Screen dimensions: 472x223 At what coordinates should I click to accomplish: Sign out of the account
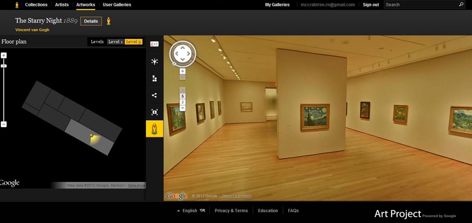(x=371, y=5)
